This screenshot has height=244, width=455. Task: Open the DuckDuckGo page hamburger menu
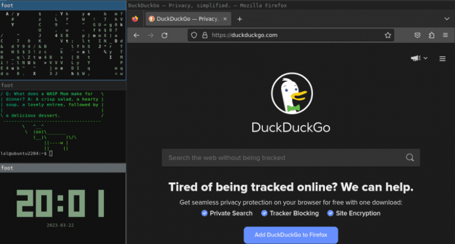442,59
